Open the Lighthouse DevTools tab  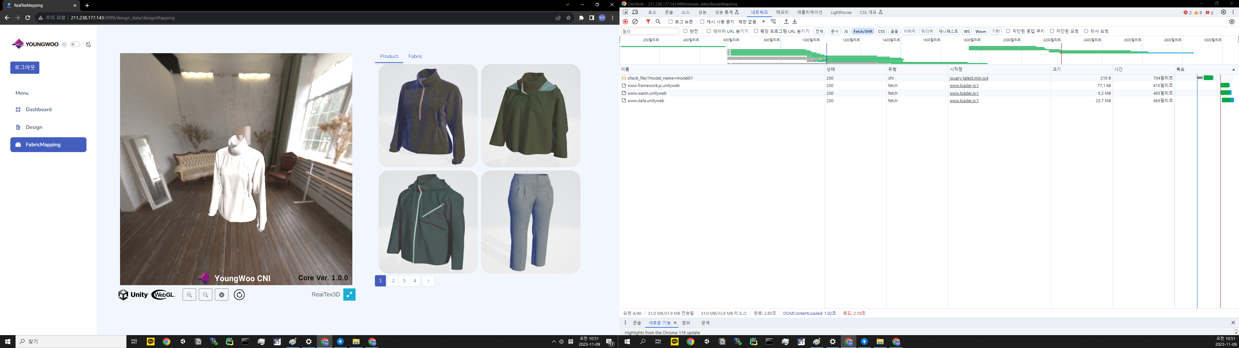tap(841, 13)
